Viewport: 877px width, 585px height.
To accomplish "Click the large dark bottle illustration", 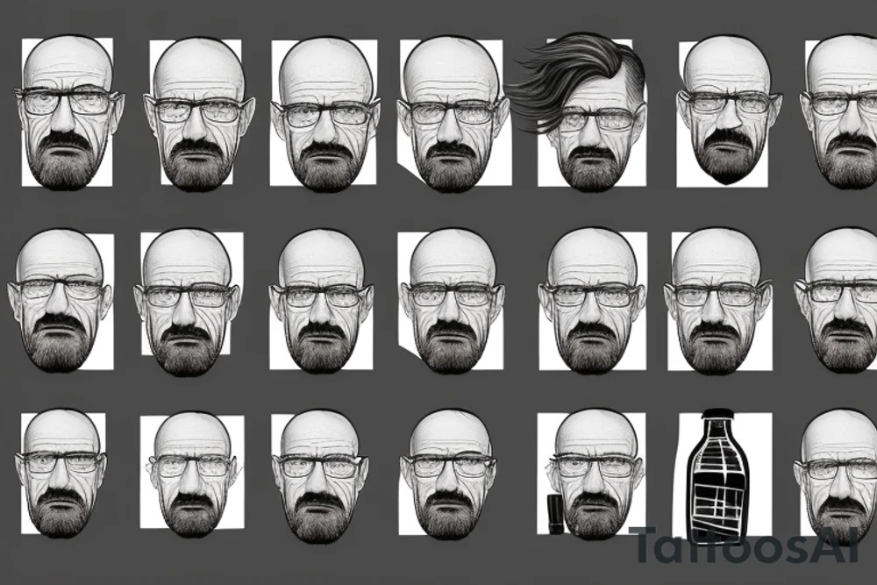I will point(717,476).
